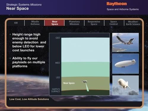This screenshot has height=111, width=148.
Task: Select the tethered aerostat balloon photo
Action: click(x=125, y=85)
